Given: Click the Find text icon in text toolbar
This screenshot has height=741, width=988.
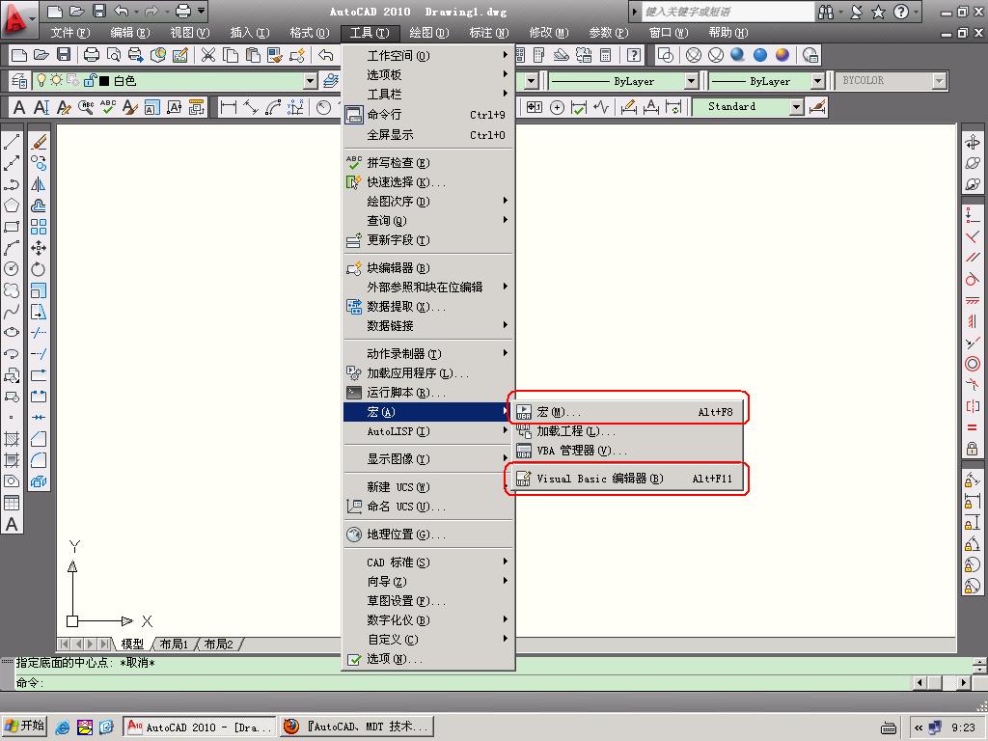Looking at the screenshot, I should click(x=86, y=107).
